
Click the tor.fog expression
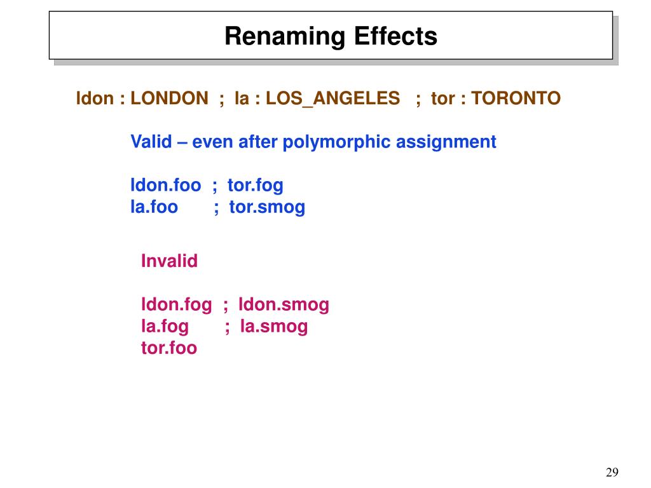[x=256, y=186]
